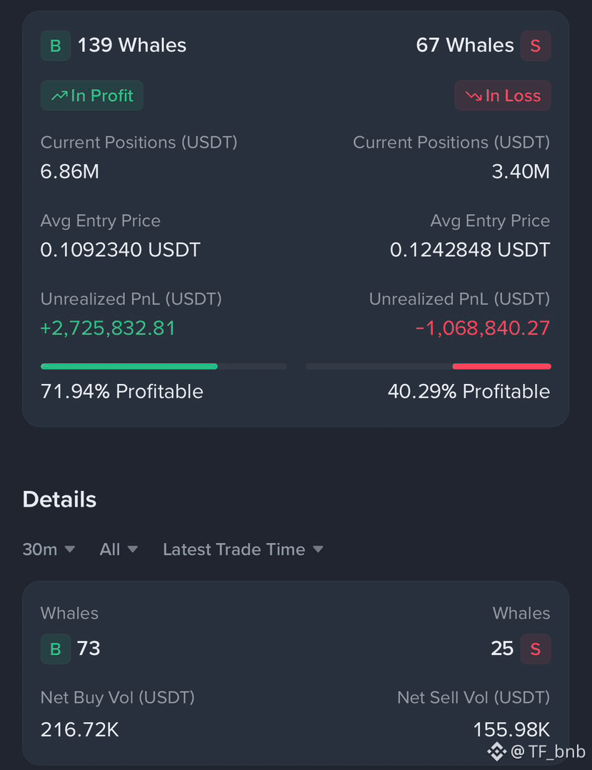Click the Binance logo watermark icon
The height and width of the screenshot is (770, 592).
[497, 751]
